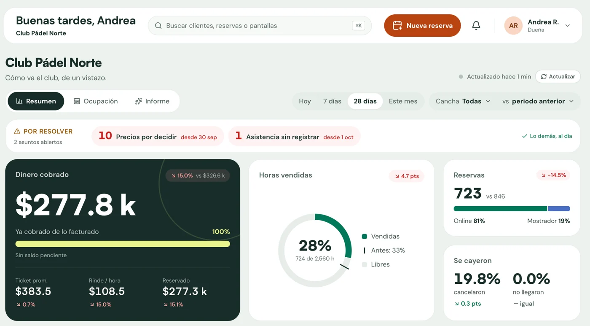The width and height of the screenshot is (590, 326).
Task: Click the Ticket prom. value $383.5
Action: pos(33,291)
